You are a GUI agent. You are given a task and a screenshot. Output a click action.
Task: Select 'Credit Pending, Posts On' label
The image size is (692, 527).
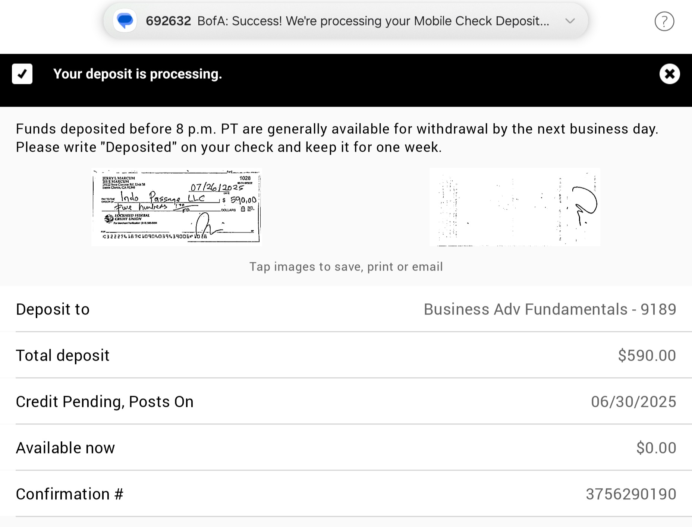[x=104, y=402]
